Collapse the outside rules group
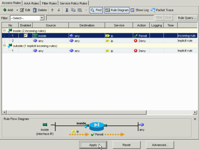Image resolution: width=199 pixels, height=150 pixels. (x=5, y=46)
